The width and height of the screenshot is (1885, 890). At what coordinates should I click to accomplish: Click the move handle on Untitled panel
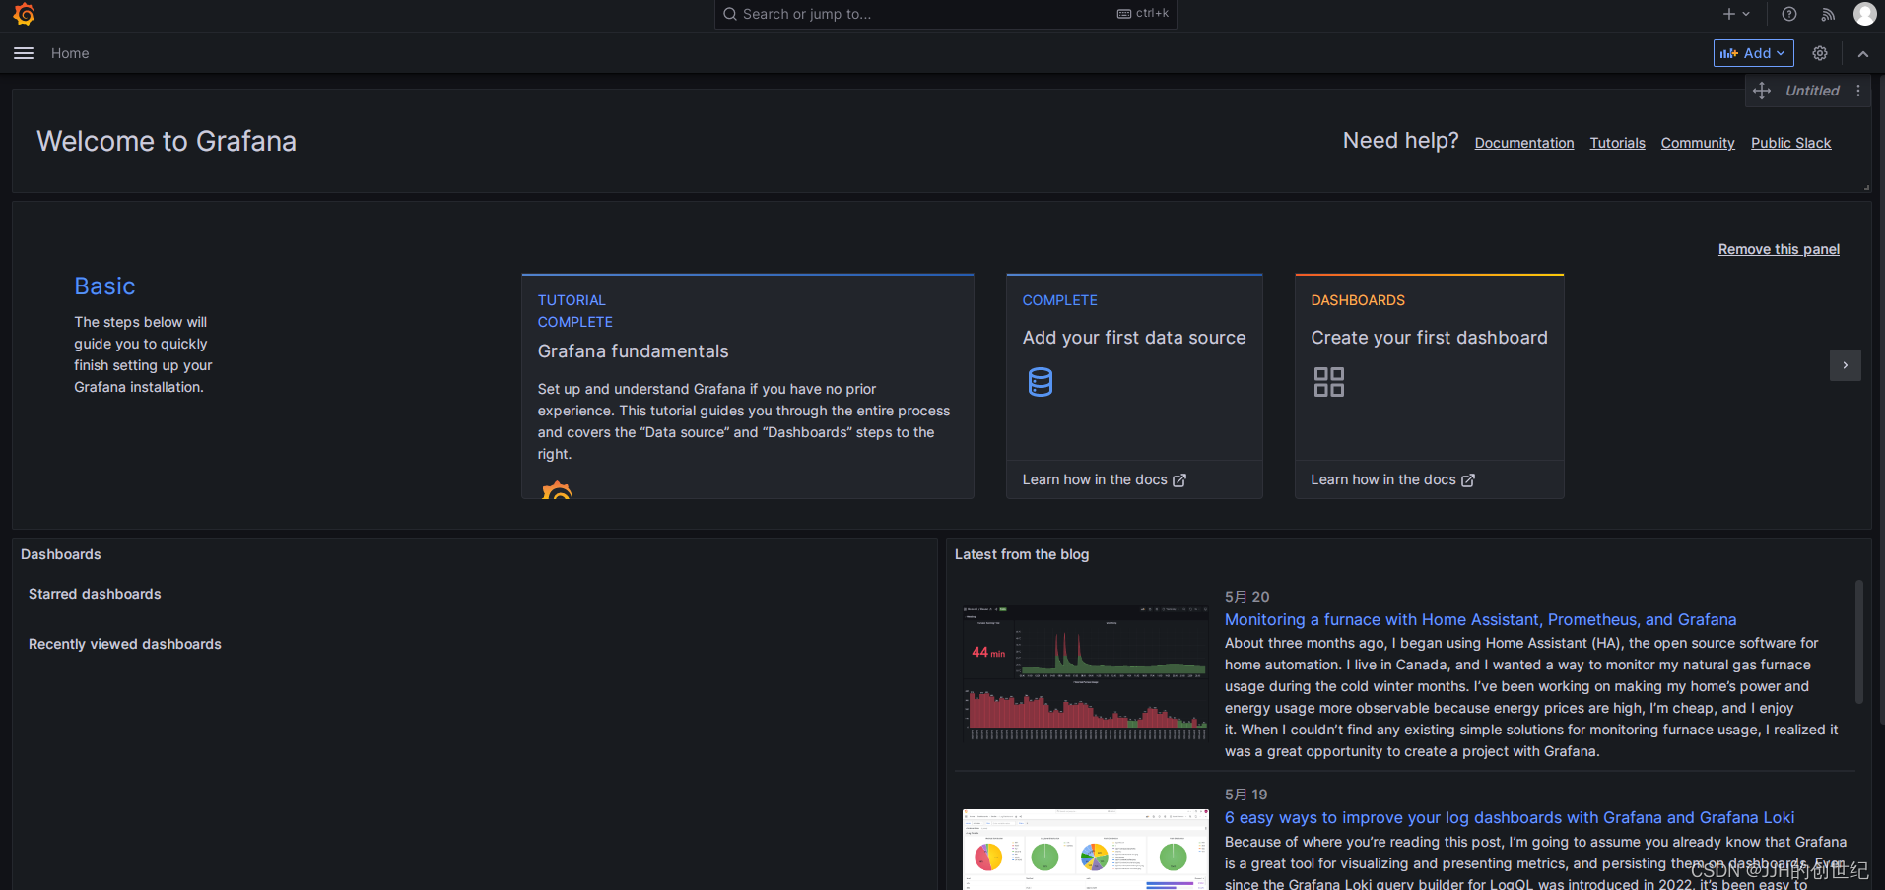[1762, 91]
